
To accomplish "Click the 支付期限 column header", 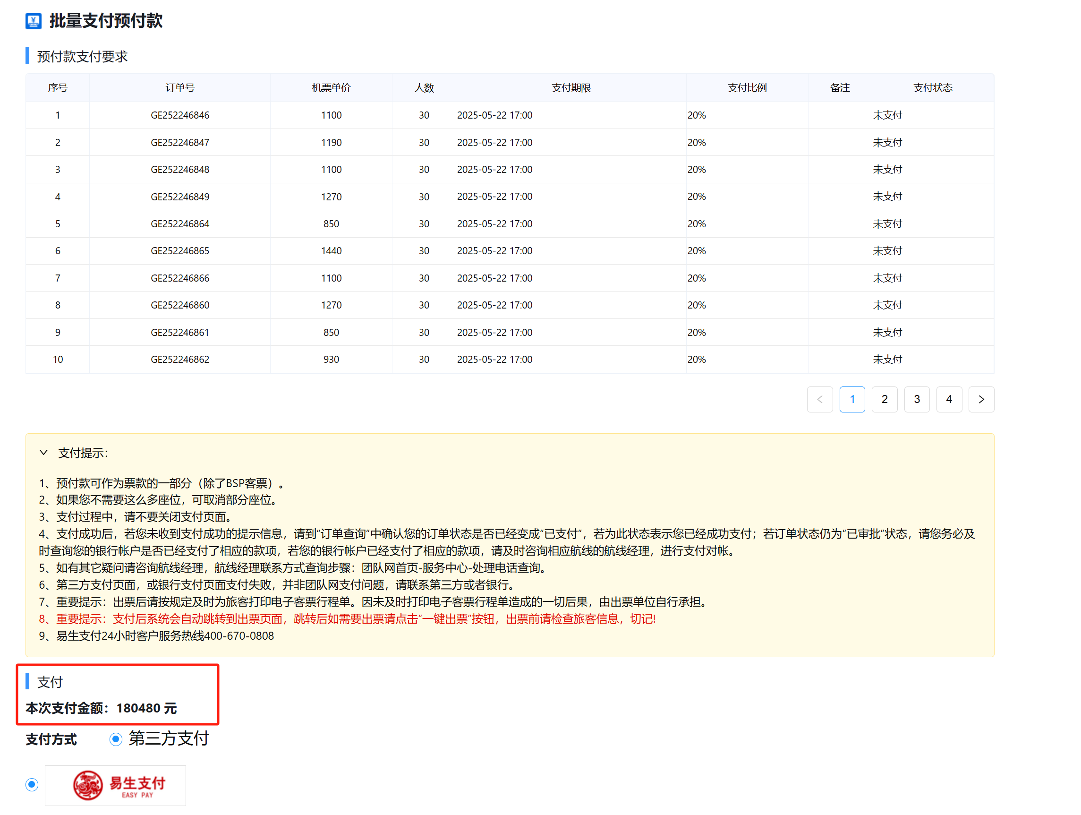I will [x=571, y=88].
